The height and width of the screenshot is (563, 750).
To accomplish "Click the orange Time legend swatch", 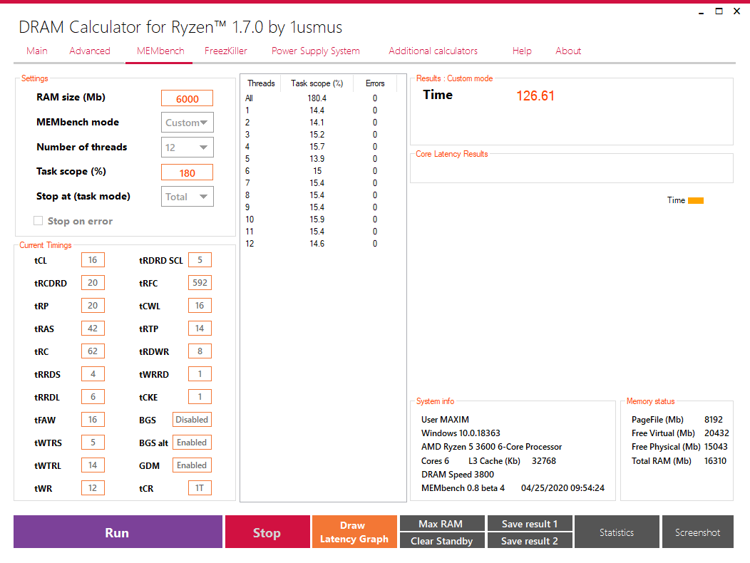I will (x=696, y=200).
